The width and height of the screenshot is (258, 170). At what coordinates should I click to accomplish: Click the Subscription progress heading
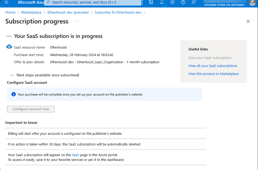pyautogui.click(x=37, y=21)
